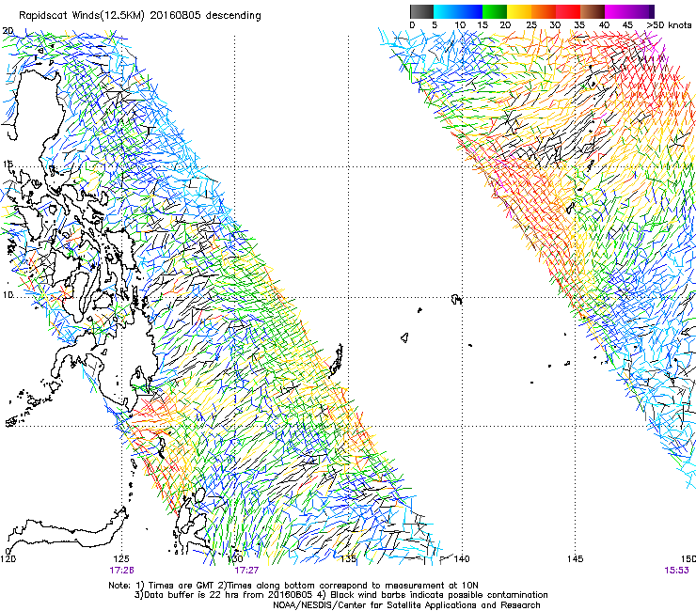Click the '145' longitude axis label
This screenshot has height=611, width=696.
click(576, 558)
